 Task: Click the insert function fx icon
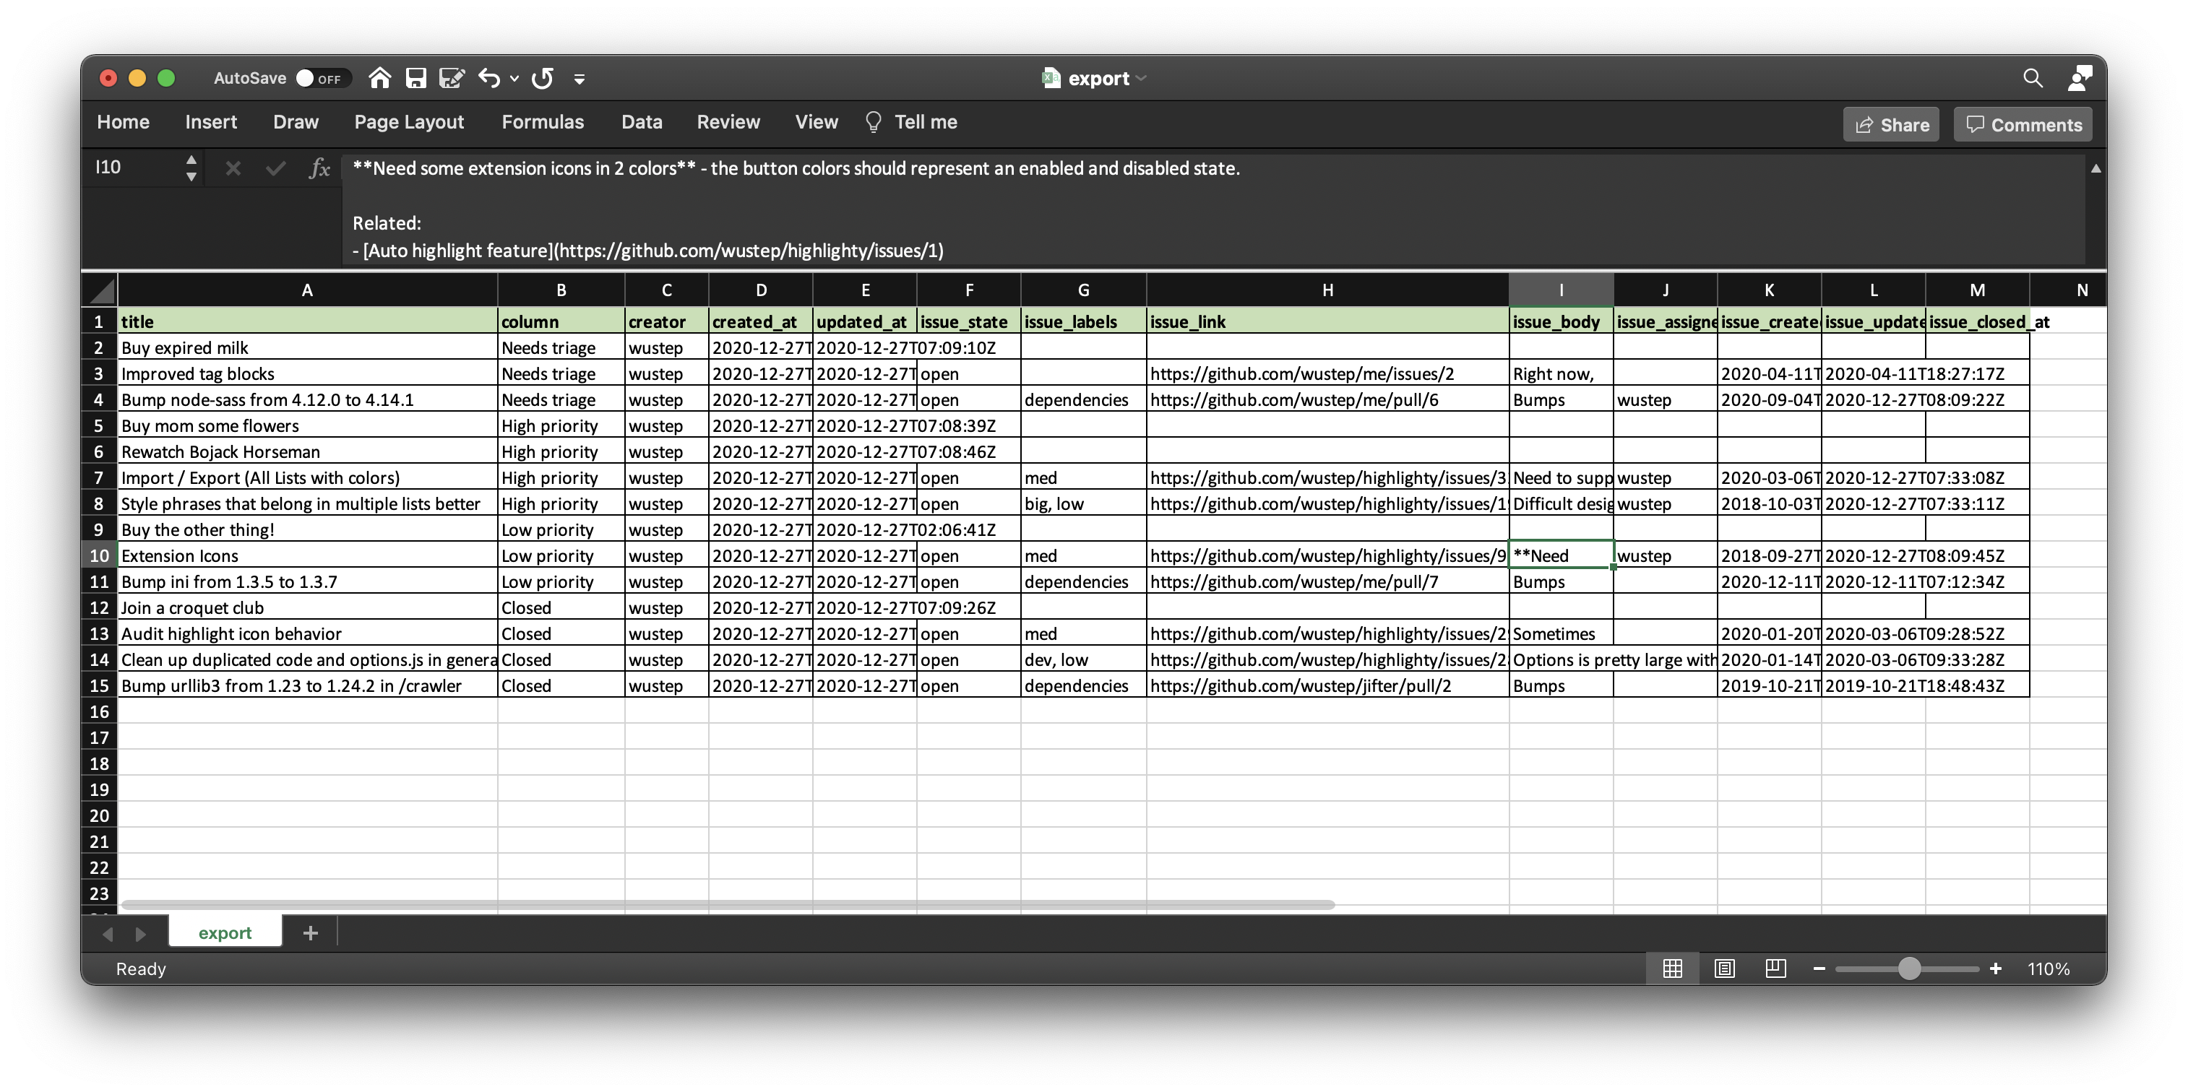coord(319,168)
